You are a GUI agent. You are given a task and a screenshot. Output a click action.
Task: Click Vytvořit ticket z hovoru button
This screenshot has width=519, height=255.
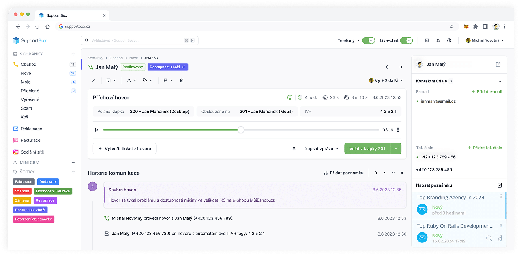tap(124, 148)
